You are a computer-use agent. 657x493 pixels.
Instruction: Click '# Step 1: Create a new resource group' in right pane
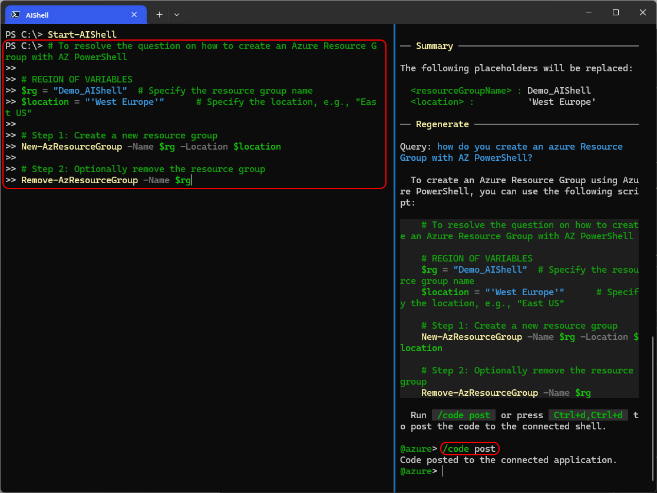pos(520,326)
